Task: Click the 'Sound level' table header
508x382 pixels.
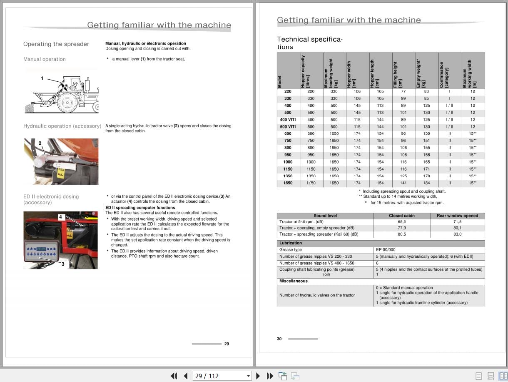Action: point(325,216)
